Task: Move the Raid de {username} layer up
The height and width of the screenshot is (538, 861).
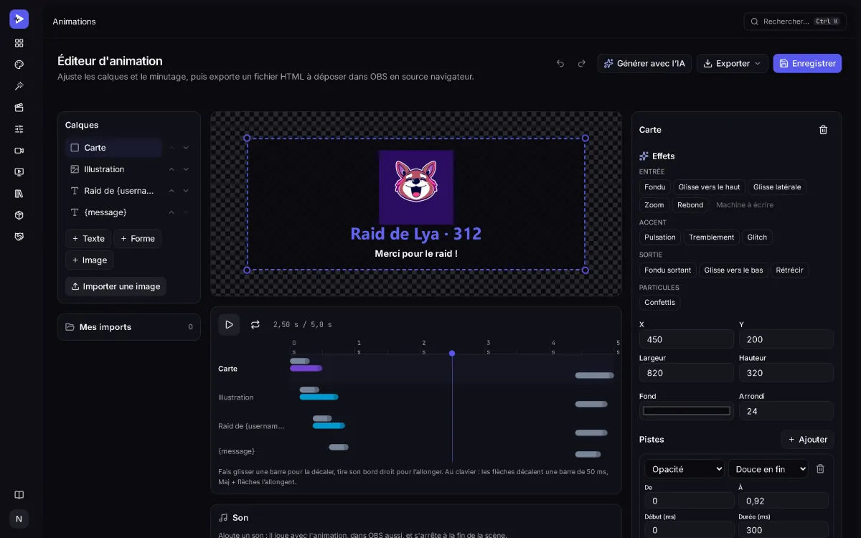Action: (171, 191)
